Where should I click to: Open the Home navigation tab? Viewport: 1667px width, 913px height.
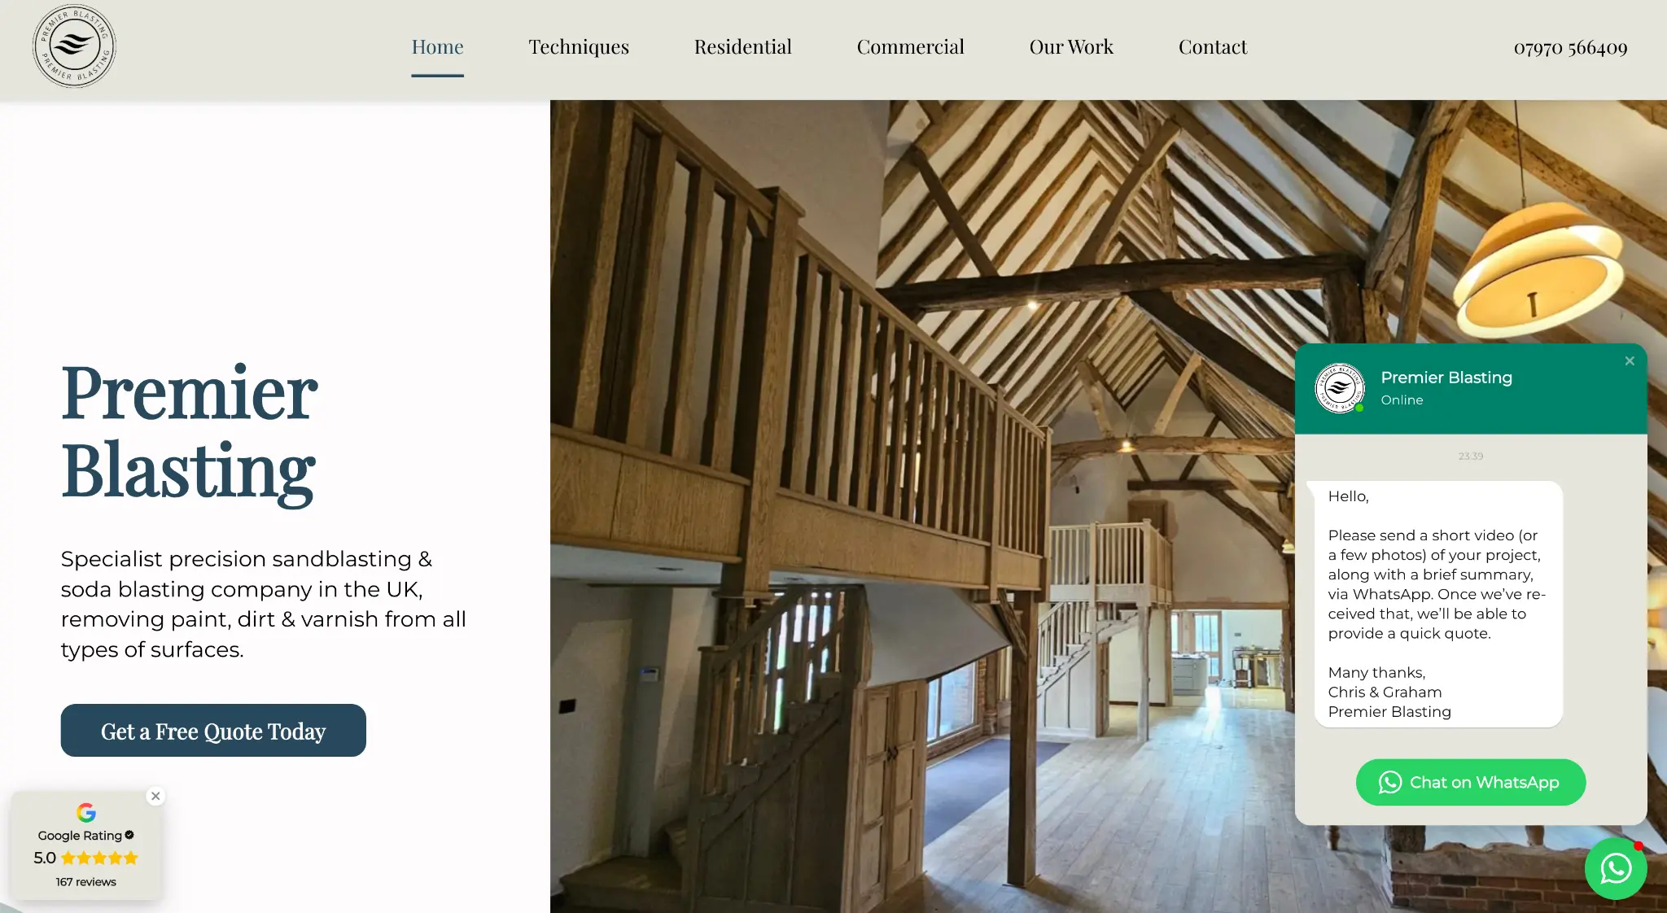pos(437,47)
